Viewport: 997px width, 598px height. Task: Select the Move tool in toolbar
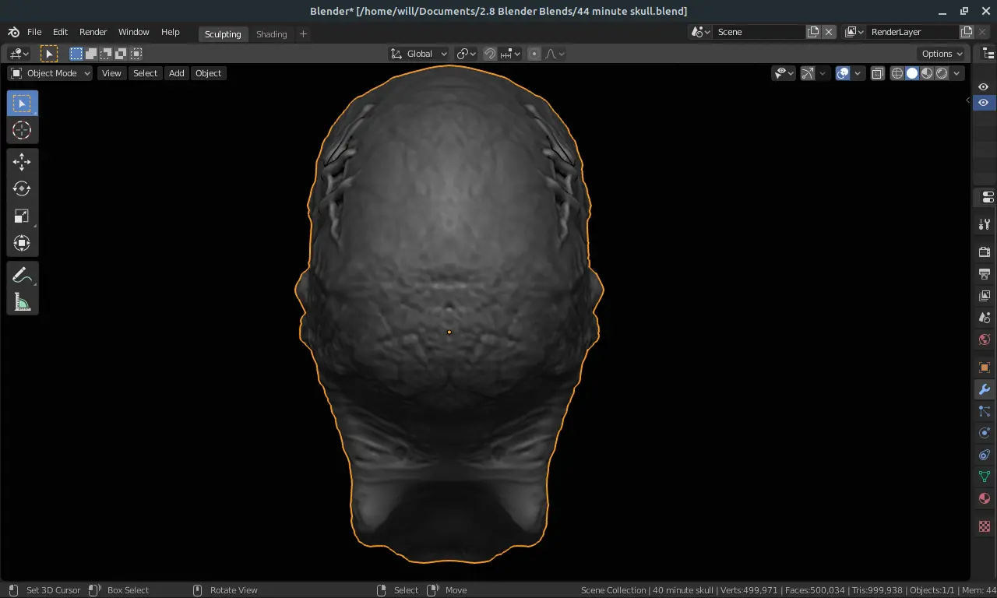point(22,161)
